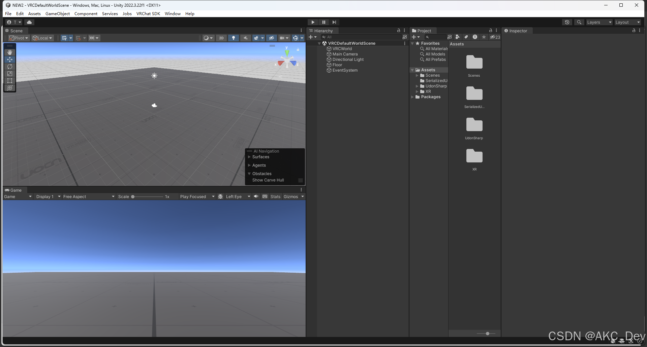Screen dimensions: 647x347
Task: Select the Hand view tool
Action: coord(10,52)
